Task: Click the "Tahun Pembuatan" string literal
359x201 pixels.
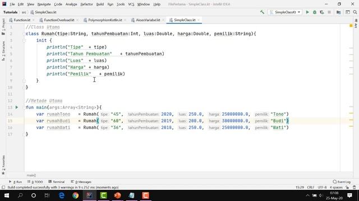Action: pyautogui.click(x=90, y=54)
